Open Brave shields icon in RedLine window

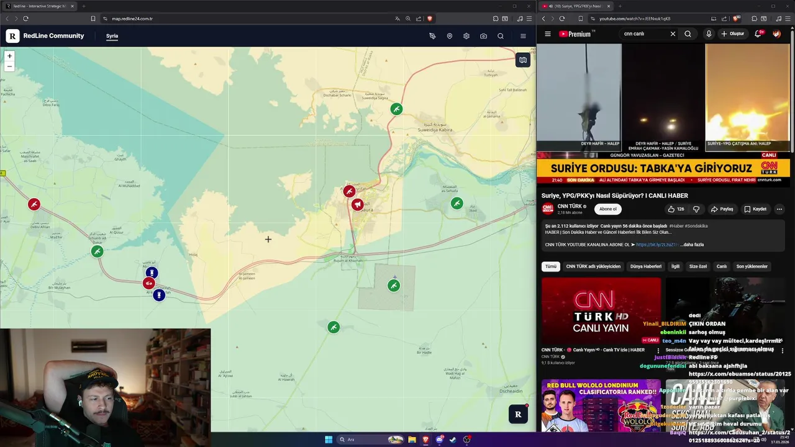[429, 19]
